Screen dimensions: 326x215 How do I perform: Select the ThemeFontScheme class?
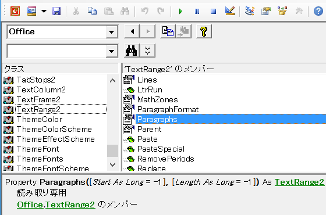[53, 168]
